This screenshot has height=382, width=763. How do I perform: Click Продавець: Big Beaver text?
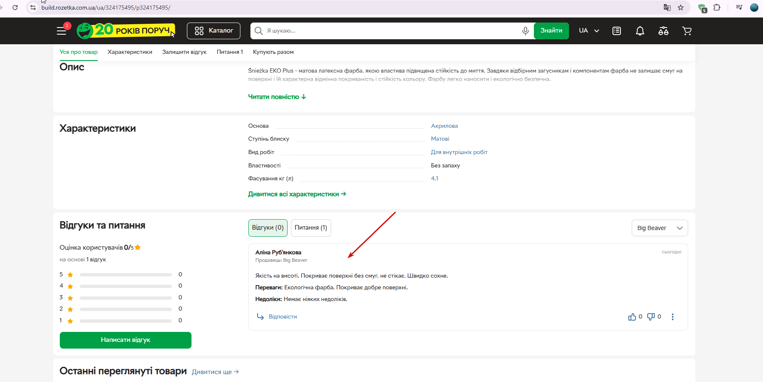coord(281,260)
